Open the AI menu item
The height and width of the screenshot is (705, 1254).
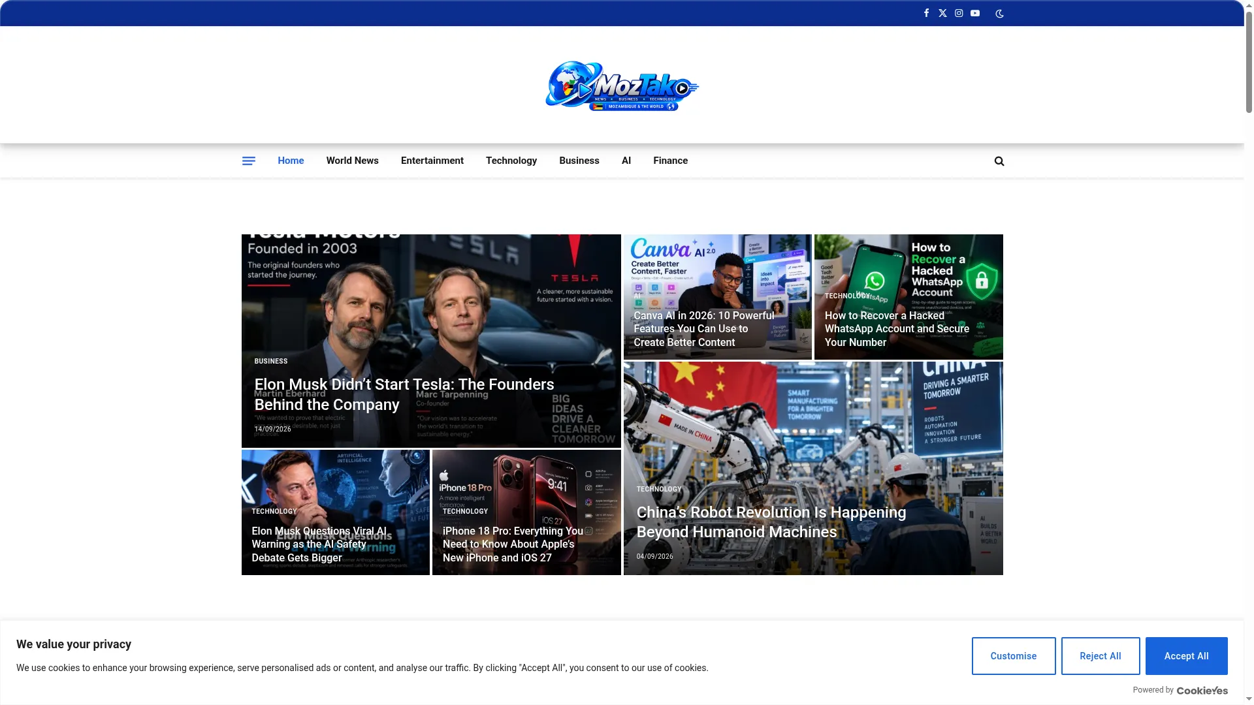point(626,161)
